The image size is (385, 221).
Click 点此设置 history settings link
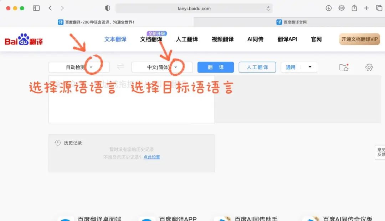(152, 157)
